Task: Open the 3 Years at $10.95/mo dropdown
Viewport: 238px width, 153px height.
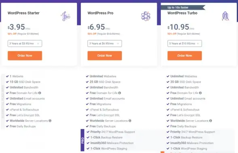Action: pyautogui.click(x=185, y=44)
